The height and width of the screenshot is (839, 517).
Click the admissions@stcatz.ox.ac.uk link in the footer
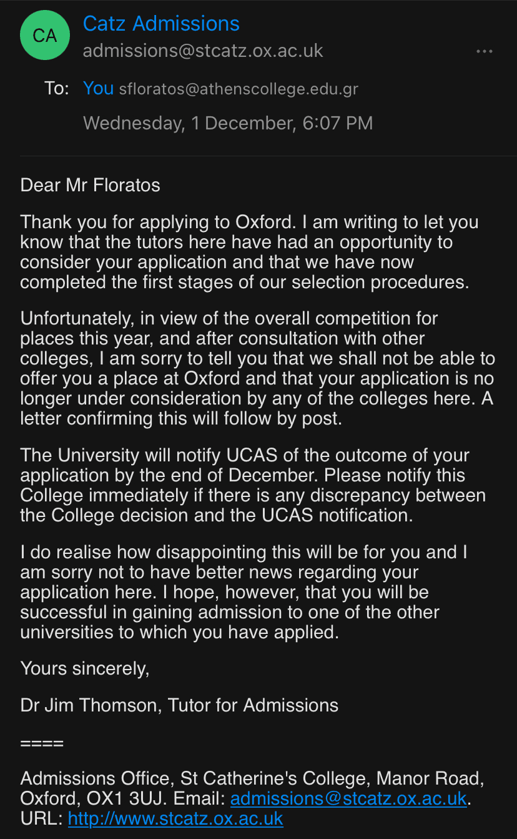click(348, 798)
